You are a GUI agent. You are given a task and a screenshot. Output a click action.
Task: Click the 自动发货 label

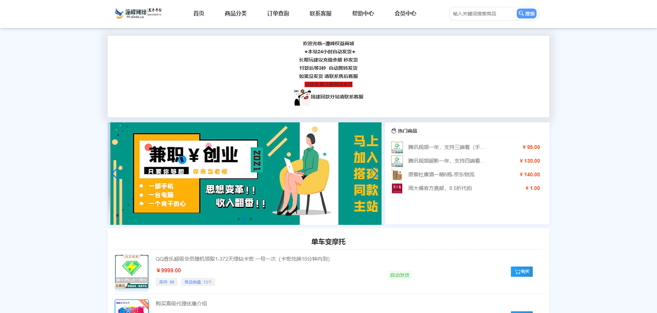coord(400,275)
